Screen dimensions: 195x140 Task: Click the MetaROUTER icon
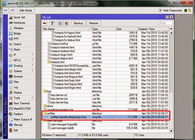tap(11, 109)
